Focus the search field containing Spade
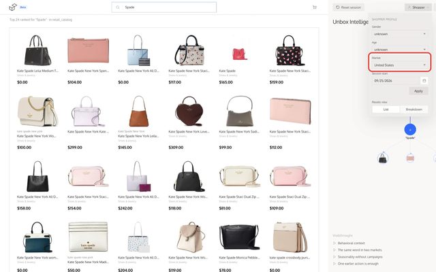The height and width of the screenshot is (272, 436). [x=164, y=7]
